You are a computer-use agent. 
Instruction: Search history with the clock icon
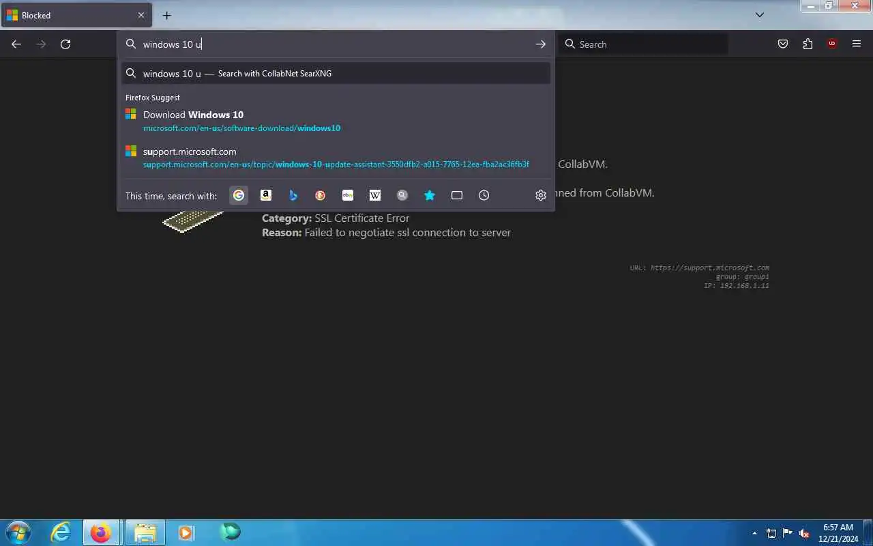[484, 195]
